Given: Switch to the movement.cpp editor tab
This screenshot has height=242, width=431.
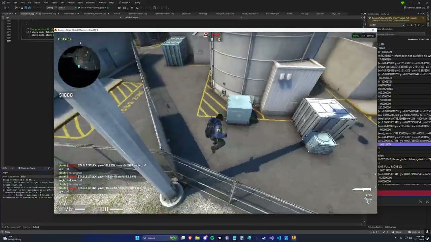Looking at the screenshot, I should point(49,14).
